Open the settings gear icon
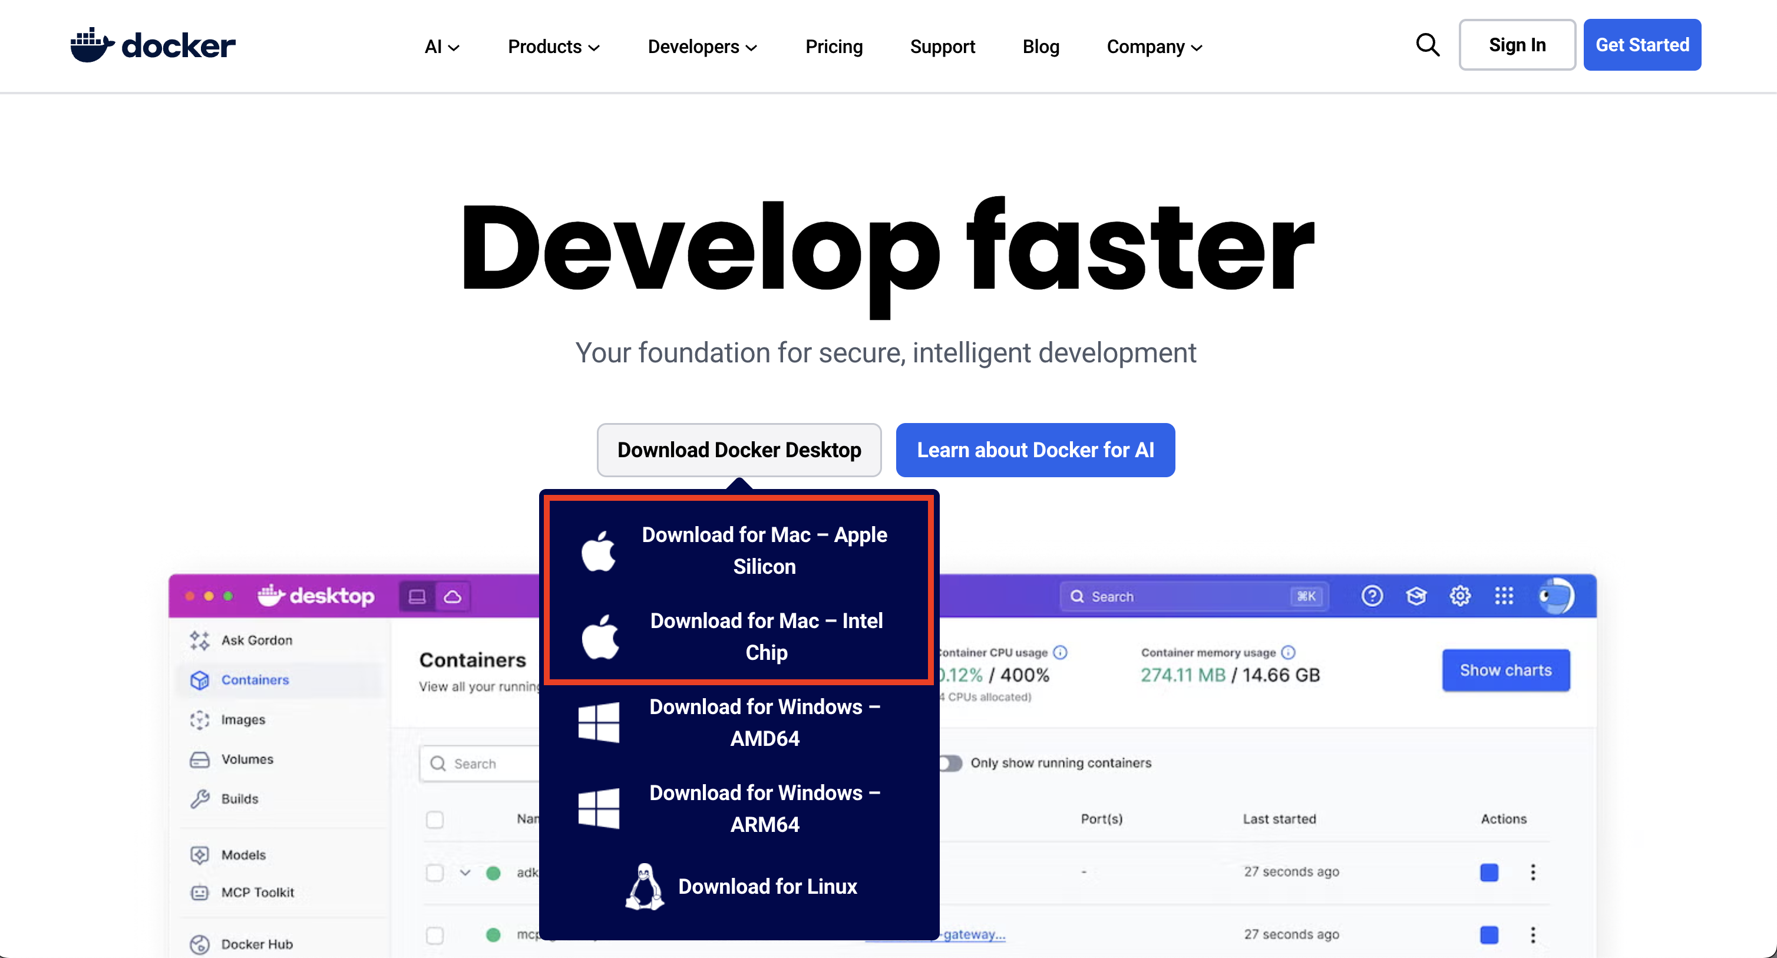 click(x=1459, y=596)
